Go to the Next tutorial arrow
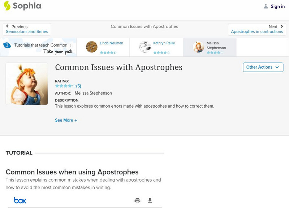 point(282,26)
